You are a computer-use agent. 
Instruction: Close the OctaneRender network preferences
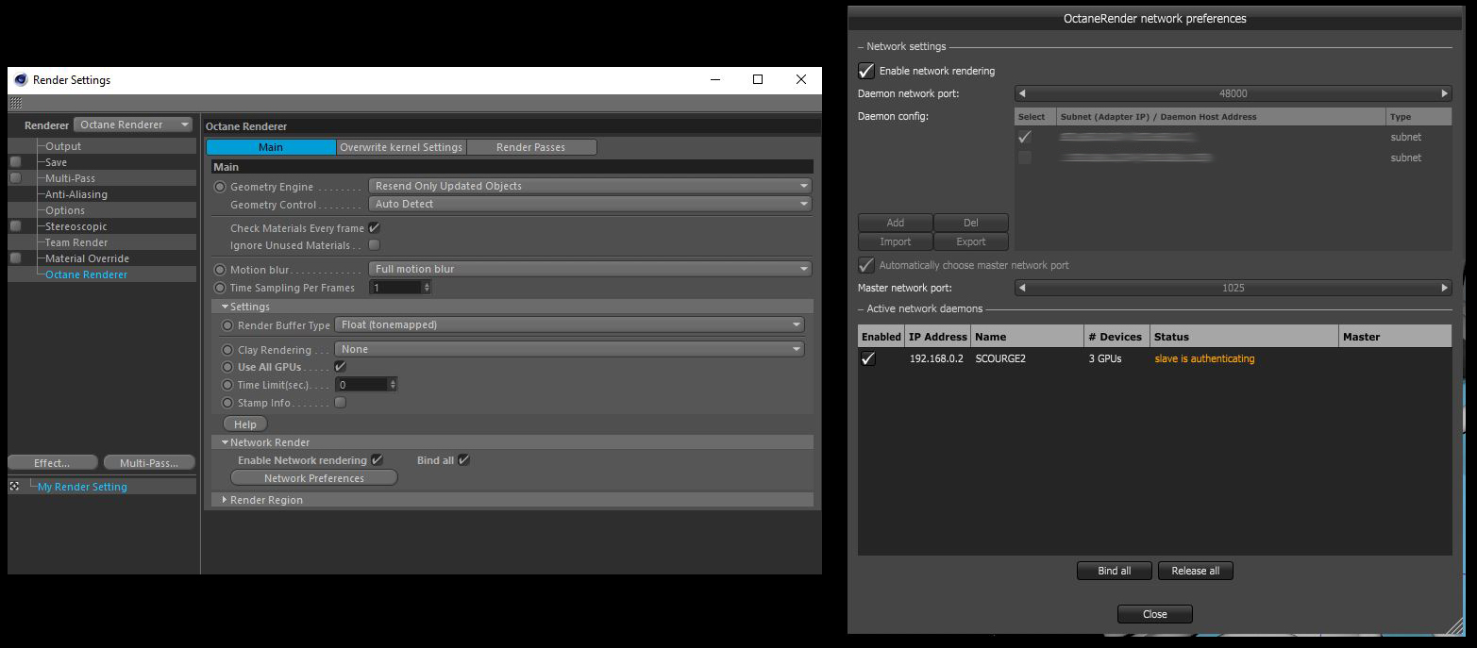(x=1155, y=614)
